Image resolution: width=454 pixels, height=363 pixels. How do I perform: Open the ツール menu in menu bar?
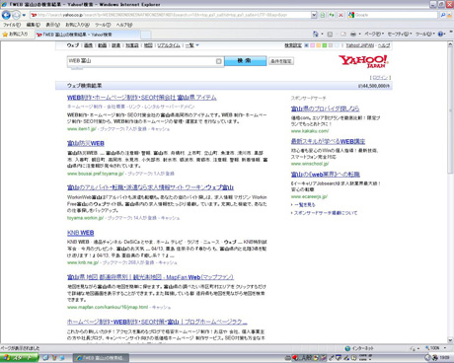pyautogui.click(x=103, y=25)
